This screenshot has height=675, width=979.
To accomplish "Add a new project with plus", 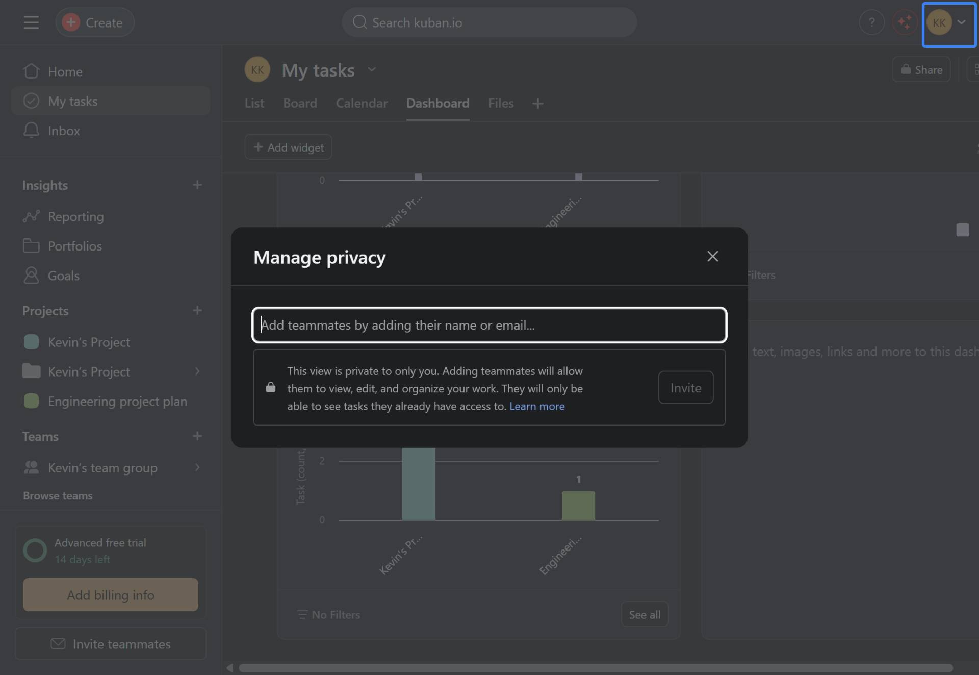I will 197,311.
